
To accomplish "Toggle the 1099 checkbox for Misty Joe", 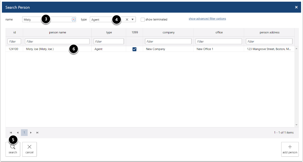I will pyautogui.click(x=134, y=49).
